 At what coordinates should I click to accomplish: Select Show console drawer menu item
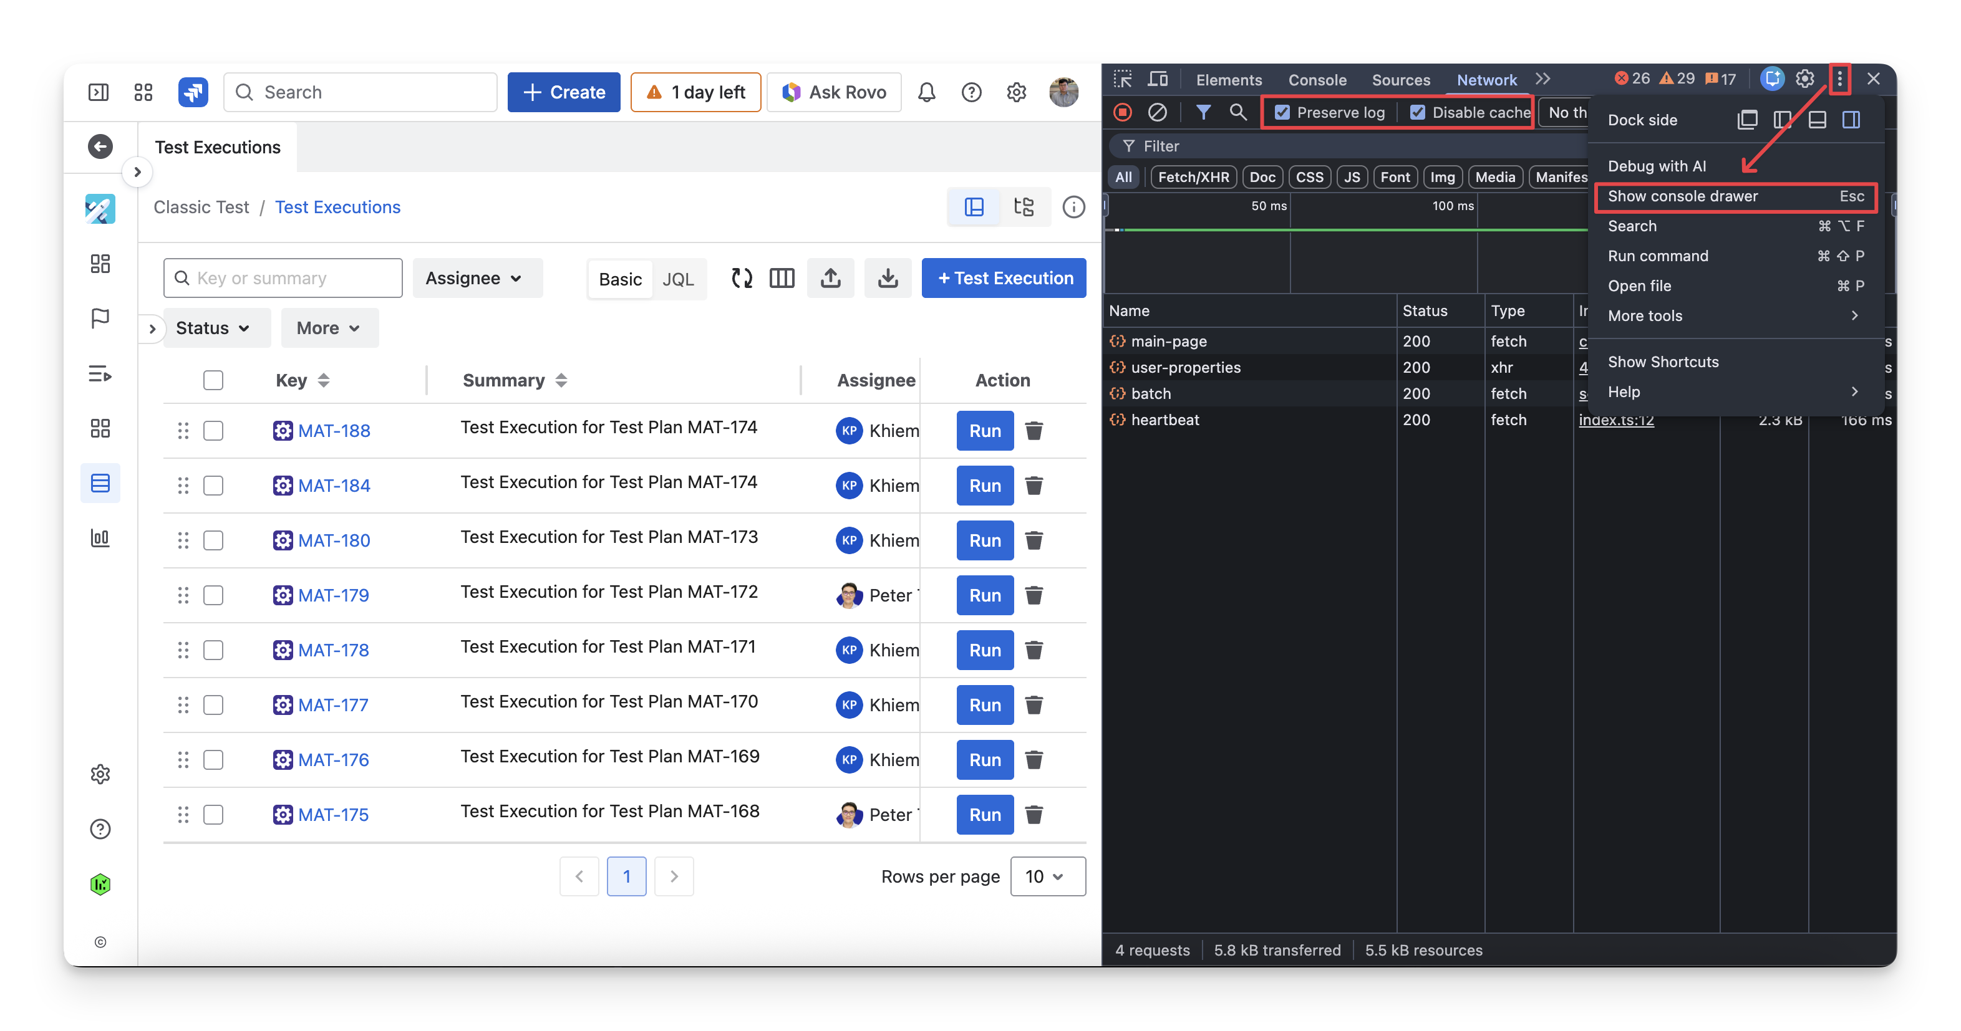1683,196
